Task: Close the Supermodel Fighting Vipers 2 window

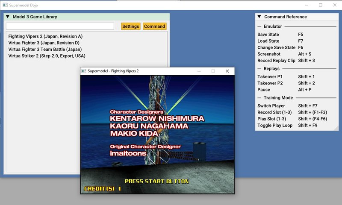Action: (227, 71)
